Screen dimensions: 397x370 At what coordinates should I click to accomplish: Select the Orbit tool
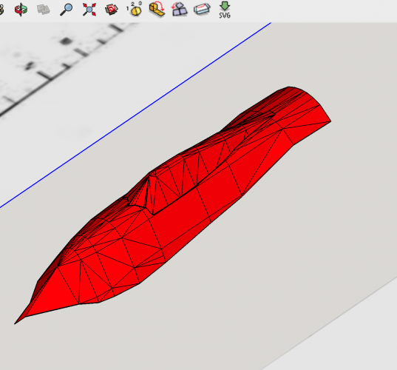pos(21,10)
